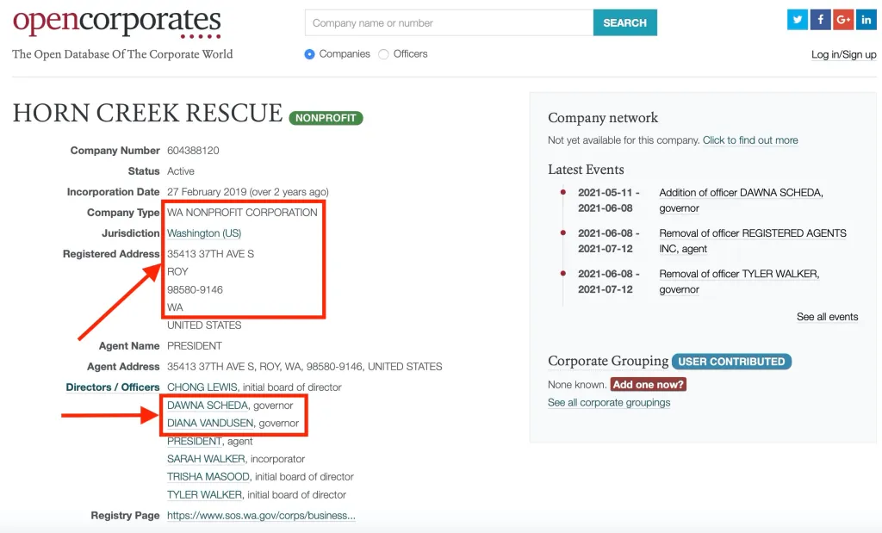Click the opencorporates logo
The height and width of the screenshot is (533, 882).
117,23
